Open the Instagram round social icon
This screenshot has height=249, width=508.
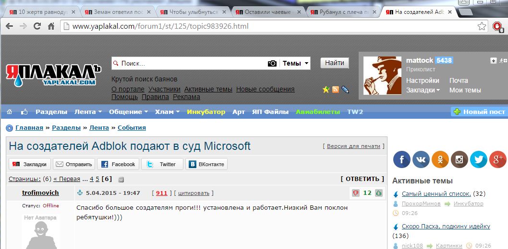pyautogui.click(x=460, y=159)
